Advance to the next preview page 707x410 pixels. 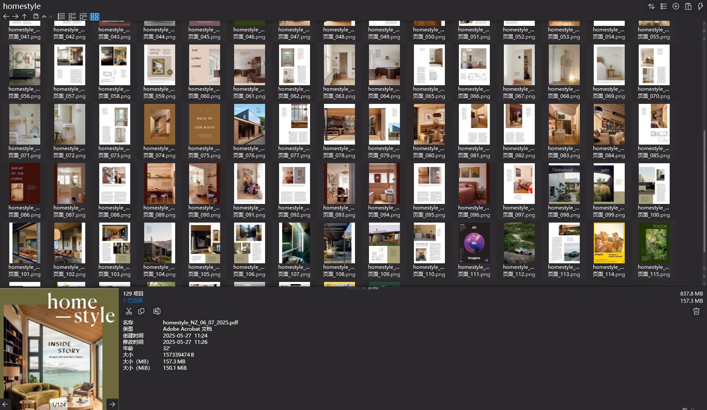(x=112, y=404)
